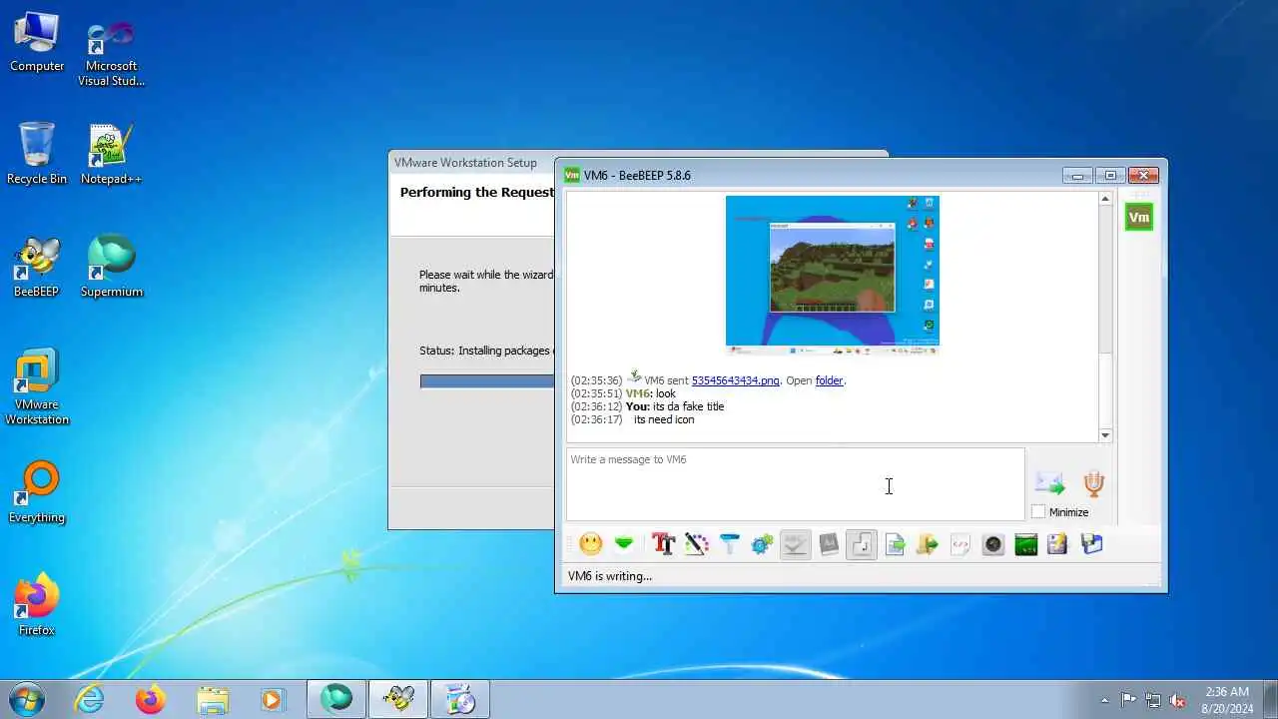1278x719 pixels.
Task: Click the message input field for VM6
Action: point(795,484)
